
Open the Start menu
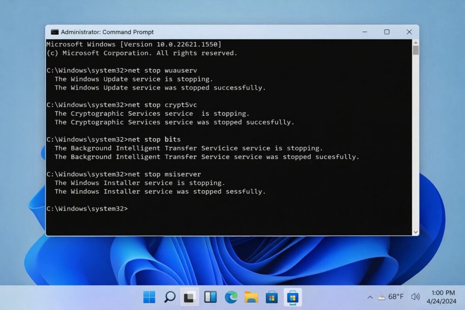pos(149,297)
